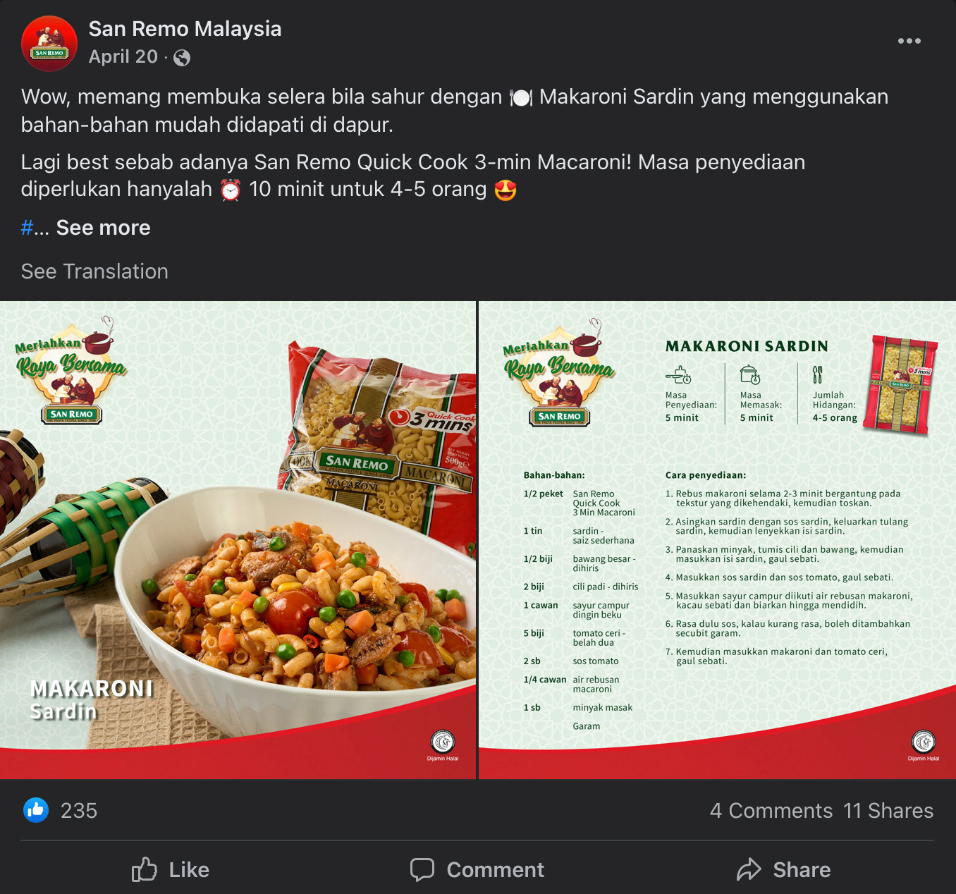View the 11 Shares list
The width and height of the screenshot is (956, 894).
click(888, 811)
